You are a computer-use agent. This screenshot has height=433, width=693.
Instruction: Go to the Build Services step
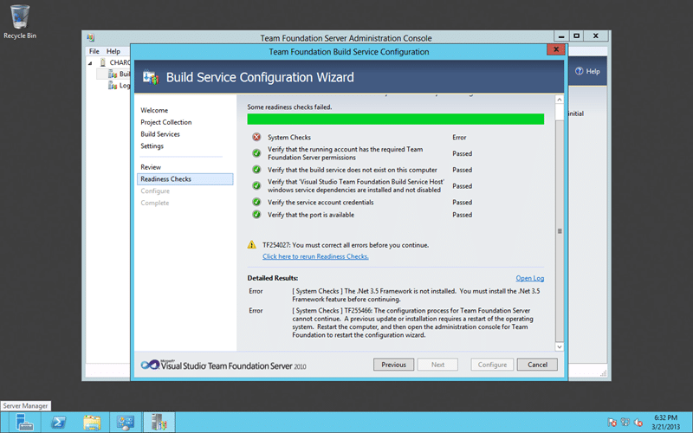(160, 134)
